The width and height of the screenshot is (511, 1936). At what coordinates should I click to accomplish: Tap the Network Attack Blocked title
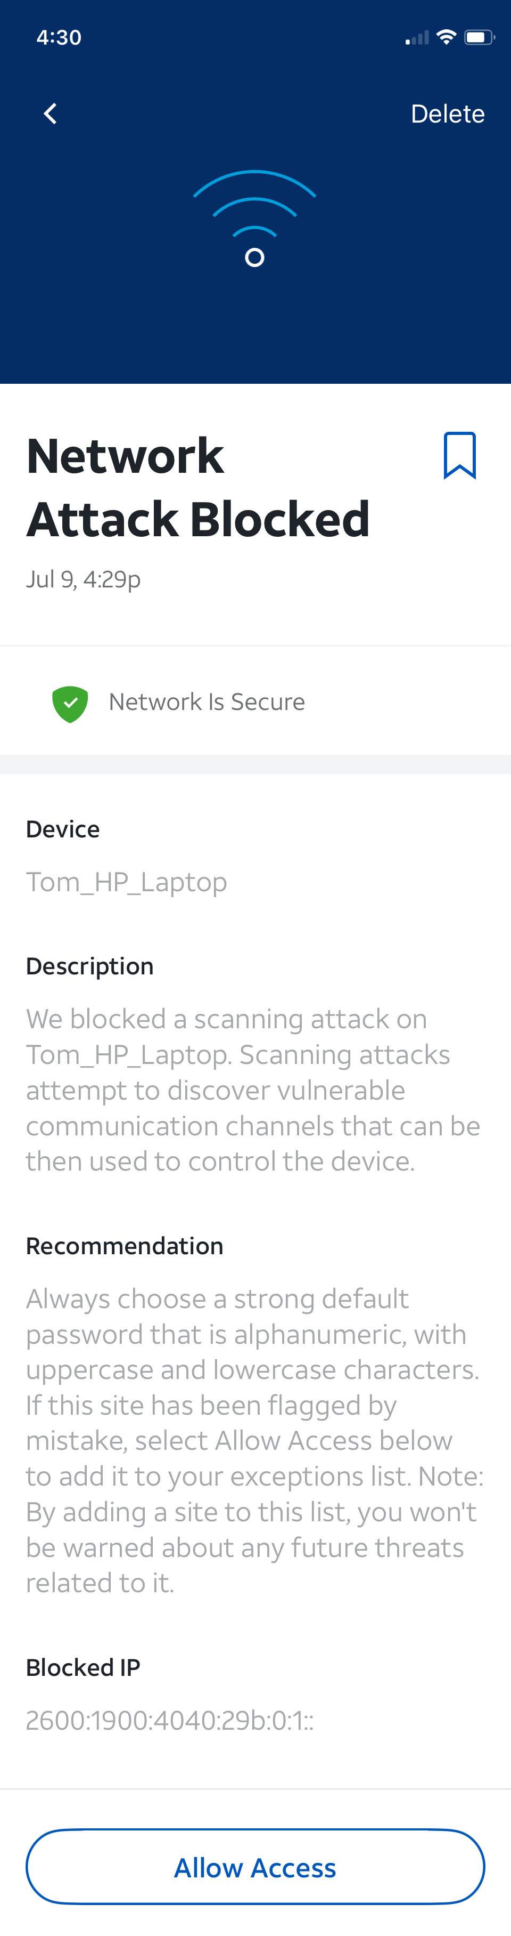pos(197,487)
